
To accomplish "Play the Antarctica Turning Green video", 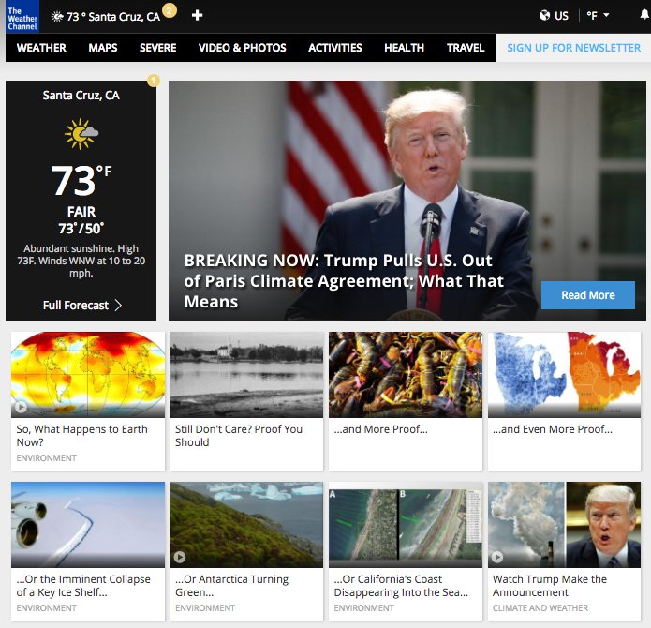I will [180, 557].
